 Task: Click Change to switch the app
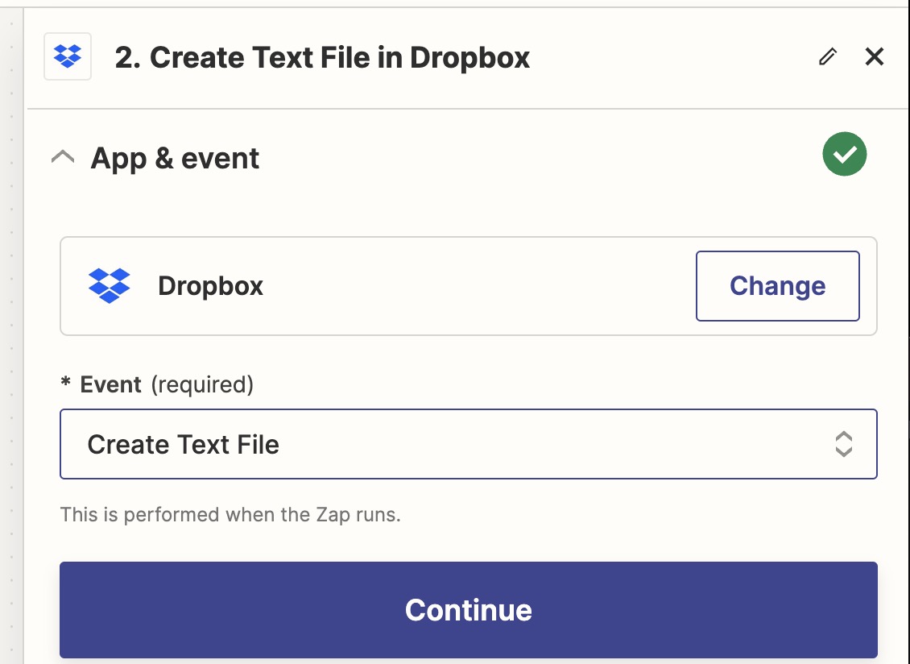[x=778, y=286]
